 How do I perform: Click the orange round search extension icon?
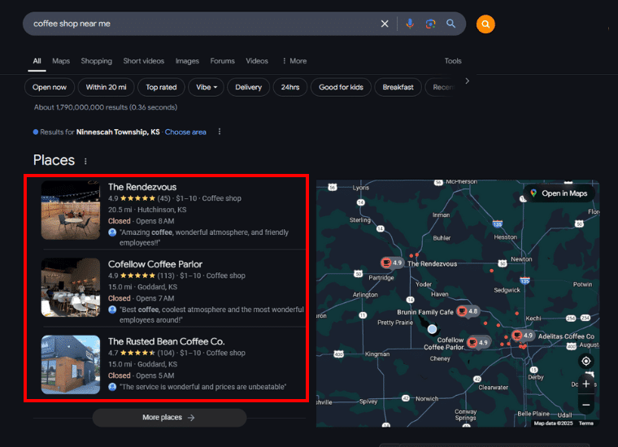(x=485, y=24)
